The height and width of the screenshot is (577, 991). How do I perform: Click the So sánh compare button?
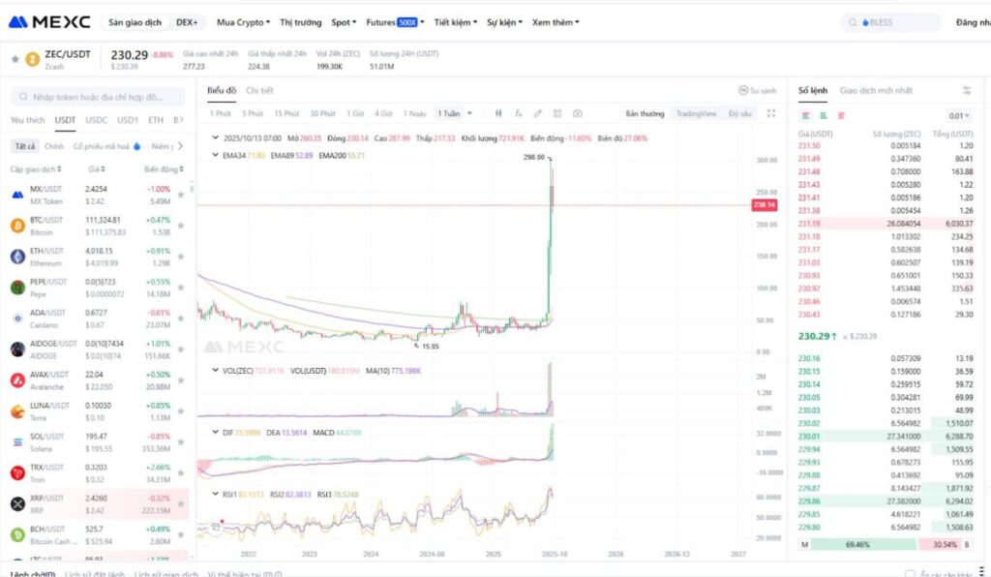[x=757, y=90]
